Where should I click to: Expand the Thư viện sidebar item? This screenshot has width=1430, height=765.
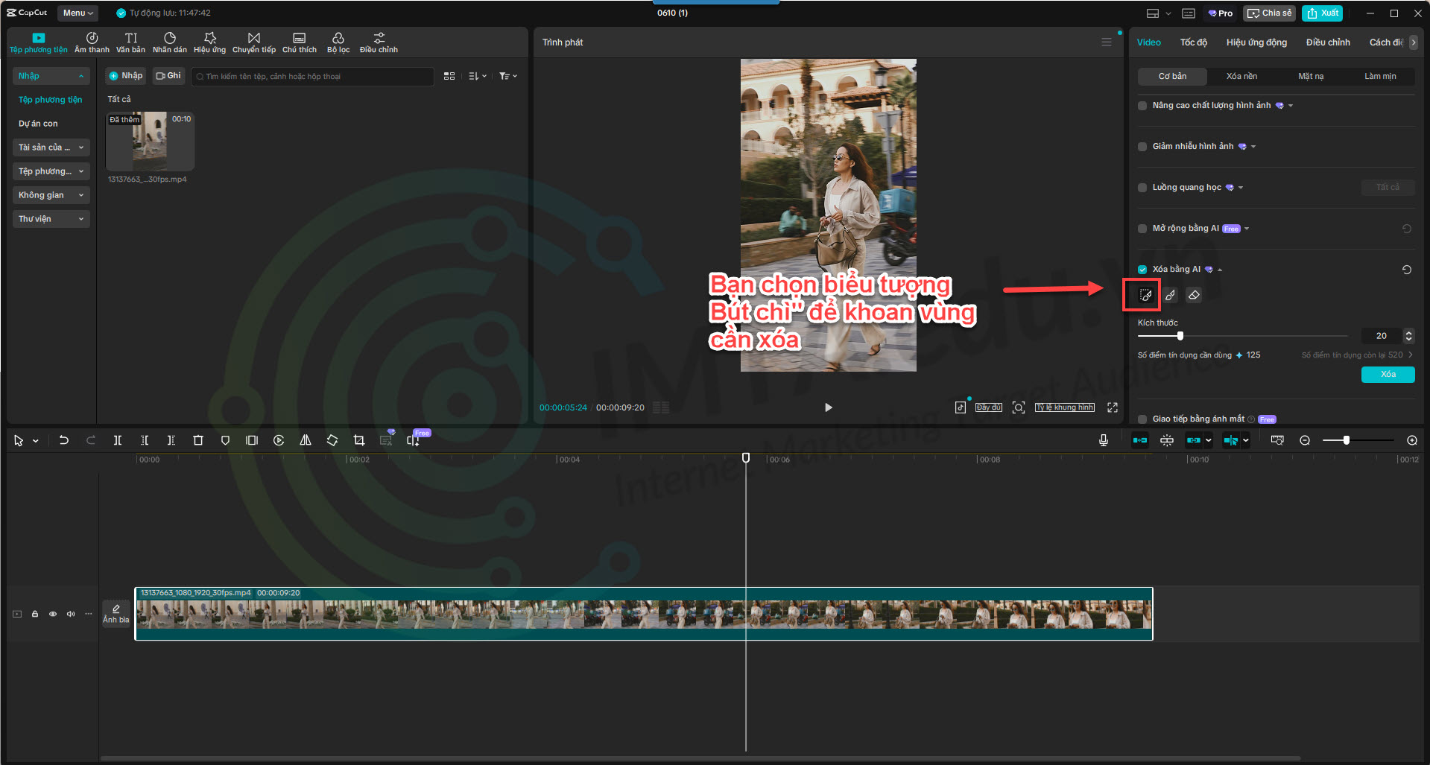click(x=51, y=219)
